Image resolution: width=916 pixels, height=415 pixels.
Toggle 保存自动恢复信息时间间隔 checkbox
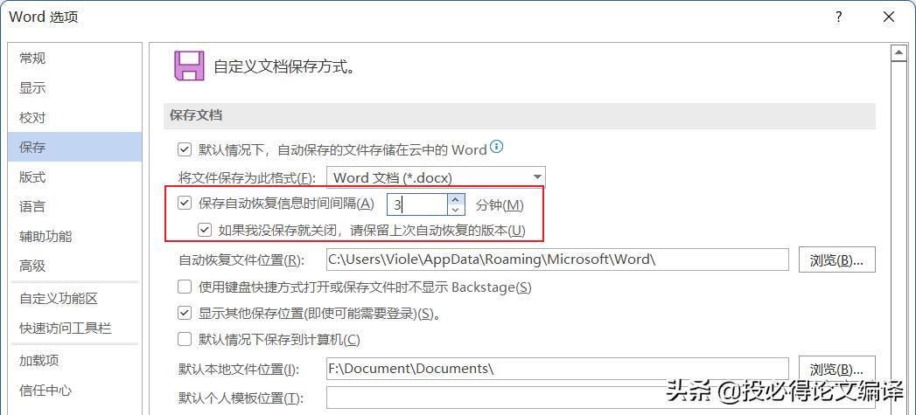tap(185, 203)
